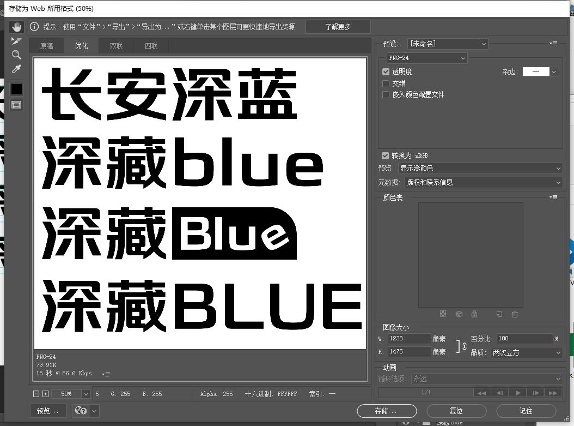Click shift colors to web palette icon
574x426 pixels.
459,314
